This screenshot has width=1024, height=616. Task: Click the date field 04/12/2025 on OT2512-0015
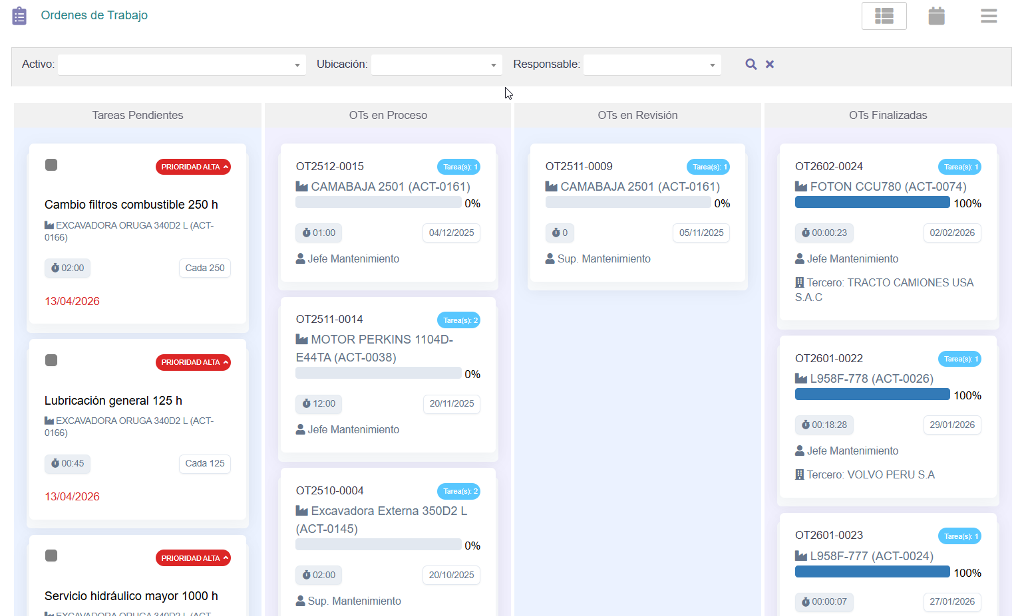click(x=451, y=233)
